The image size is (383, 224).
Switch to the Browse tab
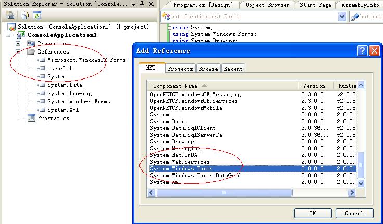coord(208,69)
